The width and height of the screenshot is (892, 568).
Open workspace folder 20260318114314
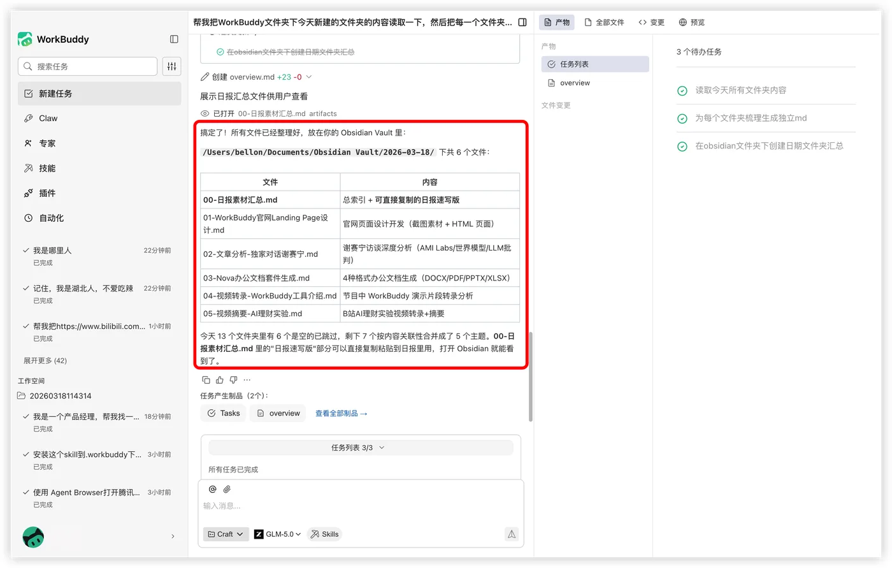55,396
